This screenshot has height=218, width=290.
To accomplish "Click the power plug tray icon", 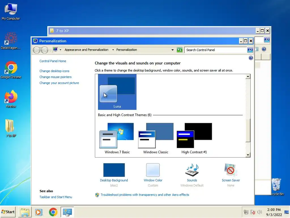I will point(246,212).
